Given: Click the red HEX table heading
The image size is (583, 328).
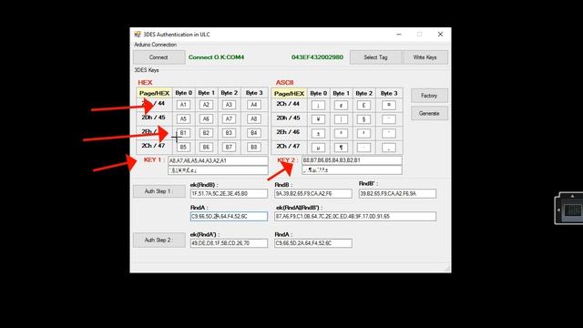Looking at the screenshot, I should coord(145,83).
